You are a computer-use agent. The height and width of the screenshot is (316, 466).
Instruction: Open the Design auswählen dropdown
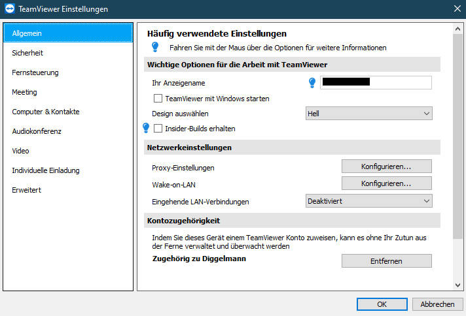(369, 114)
